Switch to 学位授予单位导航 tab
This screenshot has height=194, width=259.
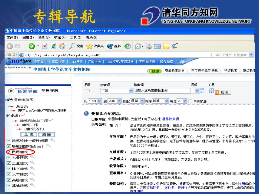point(204,71)
